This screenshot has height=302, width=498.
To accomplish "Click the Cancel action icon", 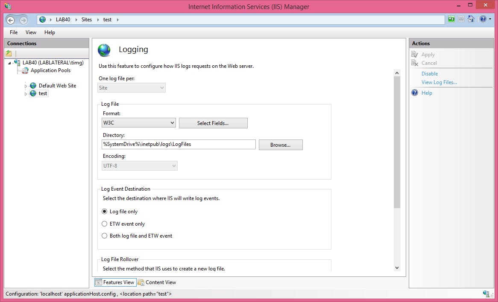I will [414, 63].
